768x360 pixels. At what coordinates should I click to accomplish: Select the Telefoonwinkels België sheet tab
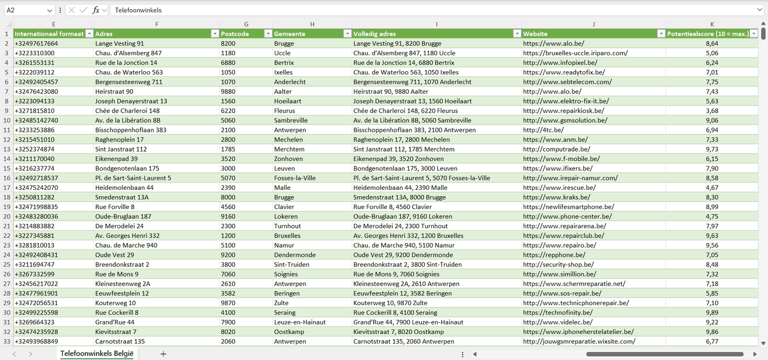[x=97, y=354]
